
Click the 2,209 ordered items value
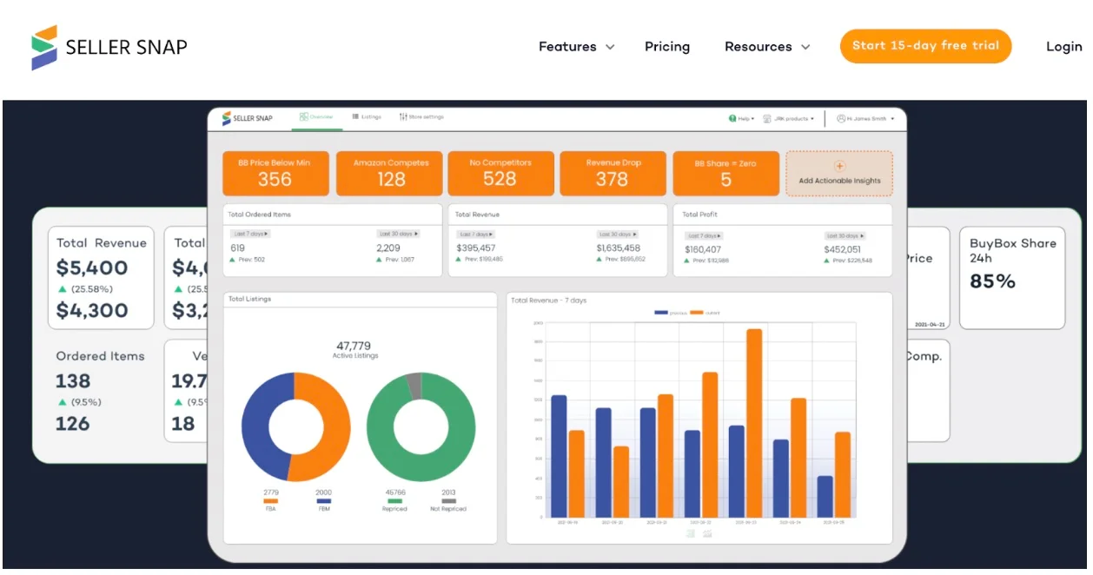point(388,248)
